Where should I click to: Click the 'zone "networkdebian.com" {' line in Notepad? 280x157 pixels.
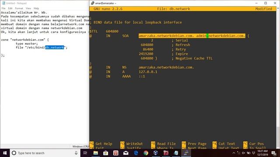25,40
